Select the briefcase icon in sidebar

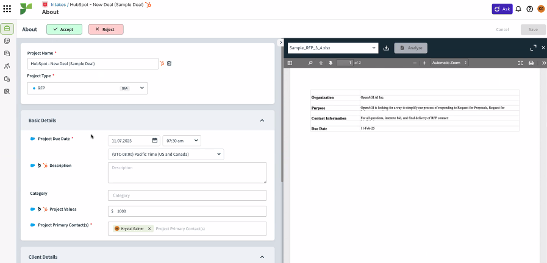coord(7,29)
